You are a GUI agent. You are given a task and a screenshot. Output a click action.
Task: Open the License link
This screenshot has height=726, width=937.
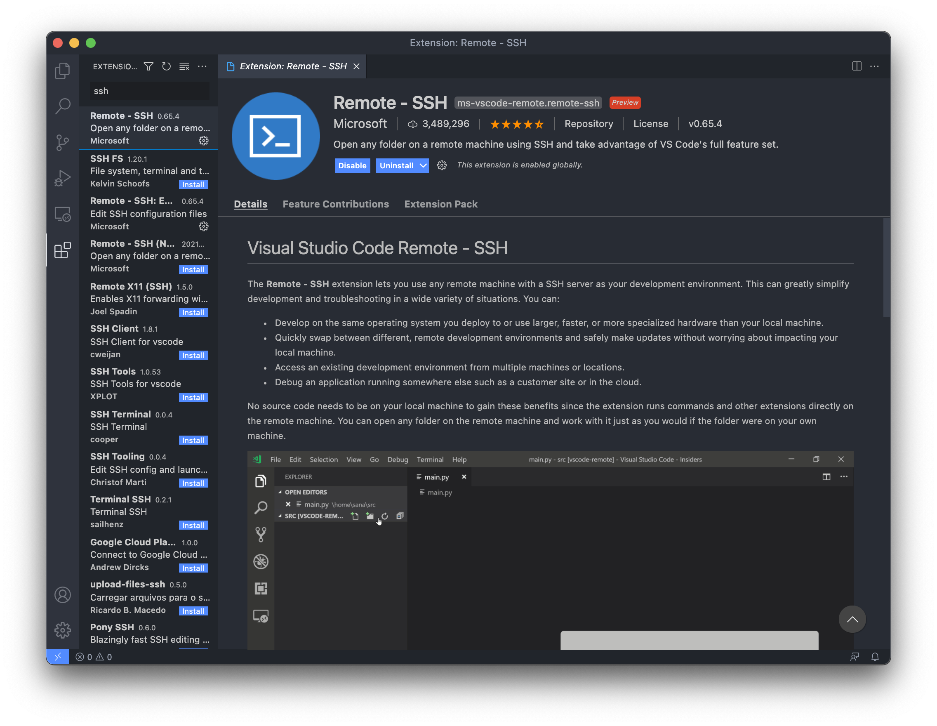[x=650, y=124]
